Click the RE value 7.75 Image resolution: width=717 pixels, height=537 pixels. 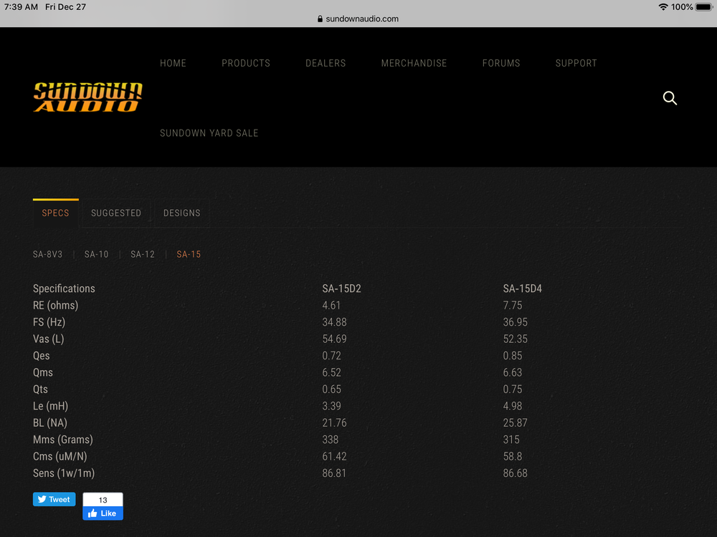coord(513,306)
